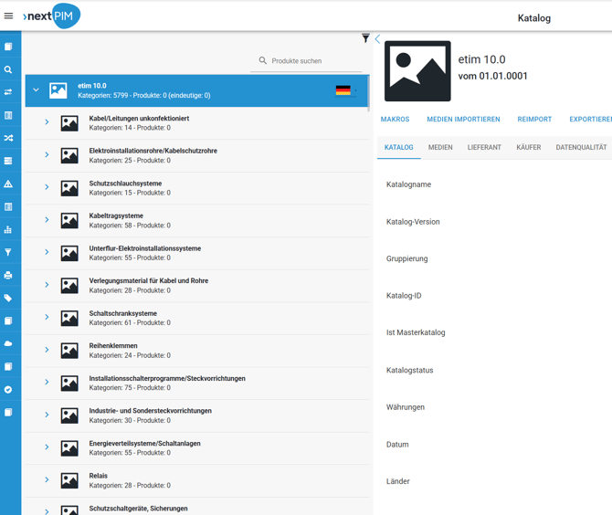Click the shuffle icon in sidebar
Image resolution: width=612 pixels, height=515 pixels.
point(8,138)
